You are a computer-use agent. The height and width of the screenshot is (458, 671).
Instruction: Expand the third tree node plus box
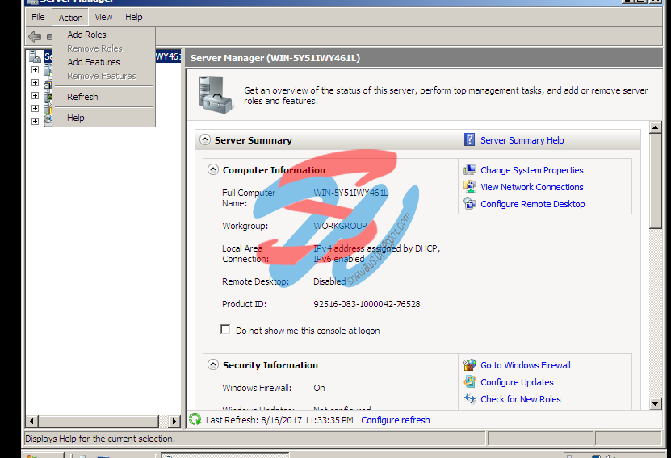(35, 96)
